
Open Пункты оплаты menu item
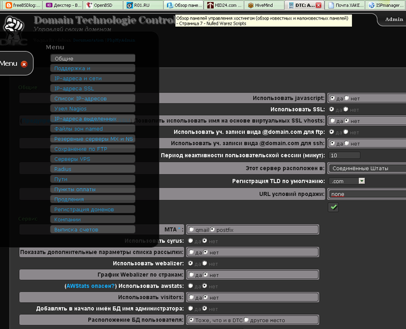pos(93,190)
